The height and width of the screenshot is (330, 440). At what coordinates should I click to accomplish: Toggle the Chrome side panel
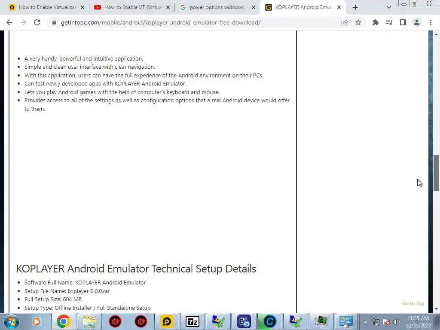pos(403,22)
